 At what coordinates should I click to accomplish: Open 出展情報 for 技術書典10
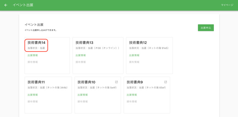pos(83,95)
